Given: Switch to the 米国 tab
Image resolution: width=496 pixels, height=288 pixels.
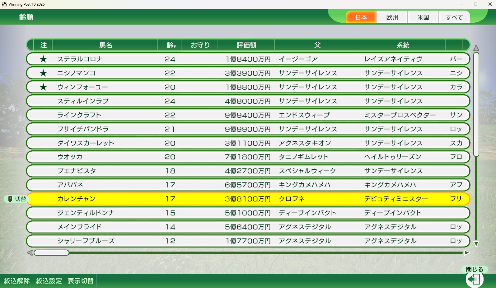Looking at the screenshot, I should tap(423, 17).
